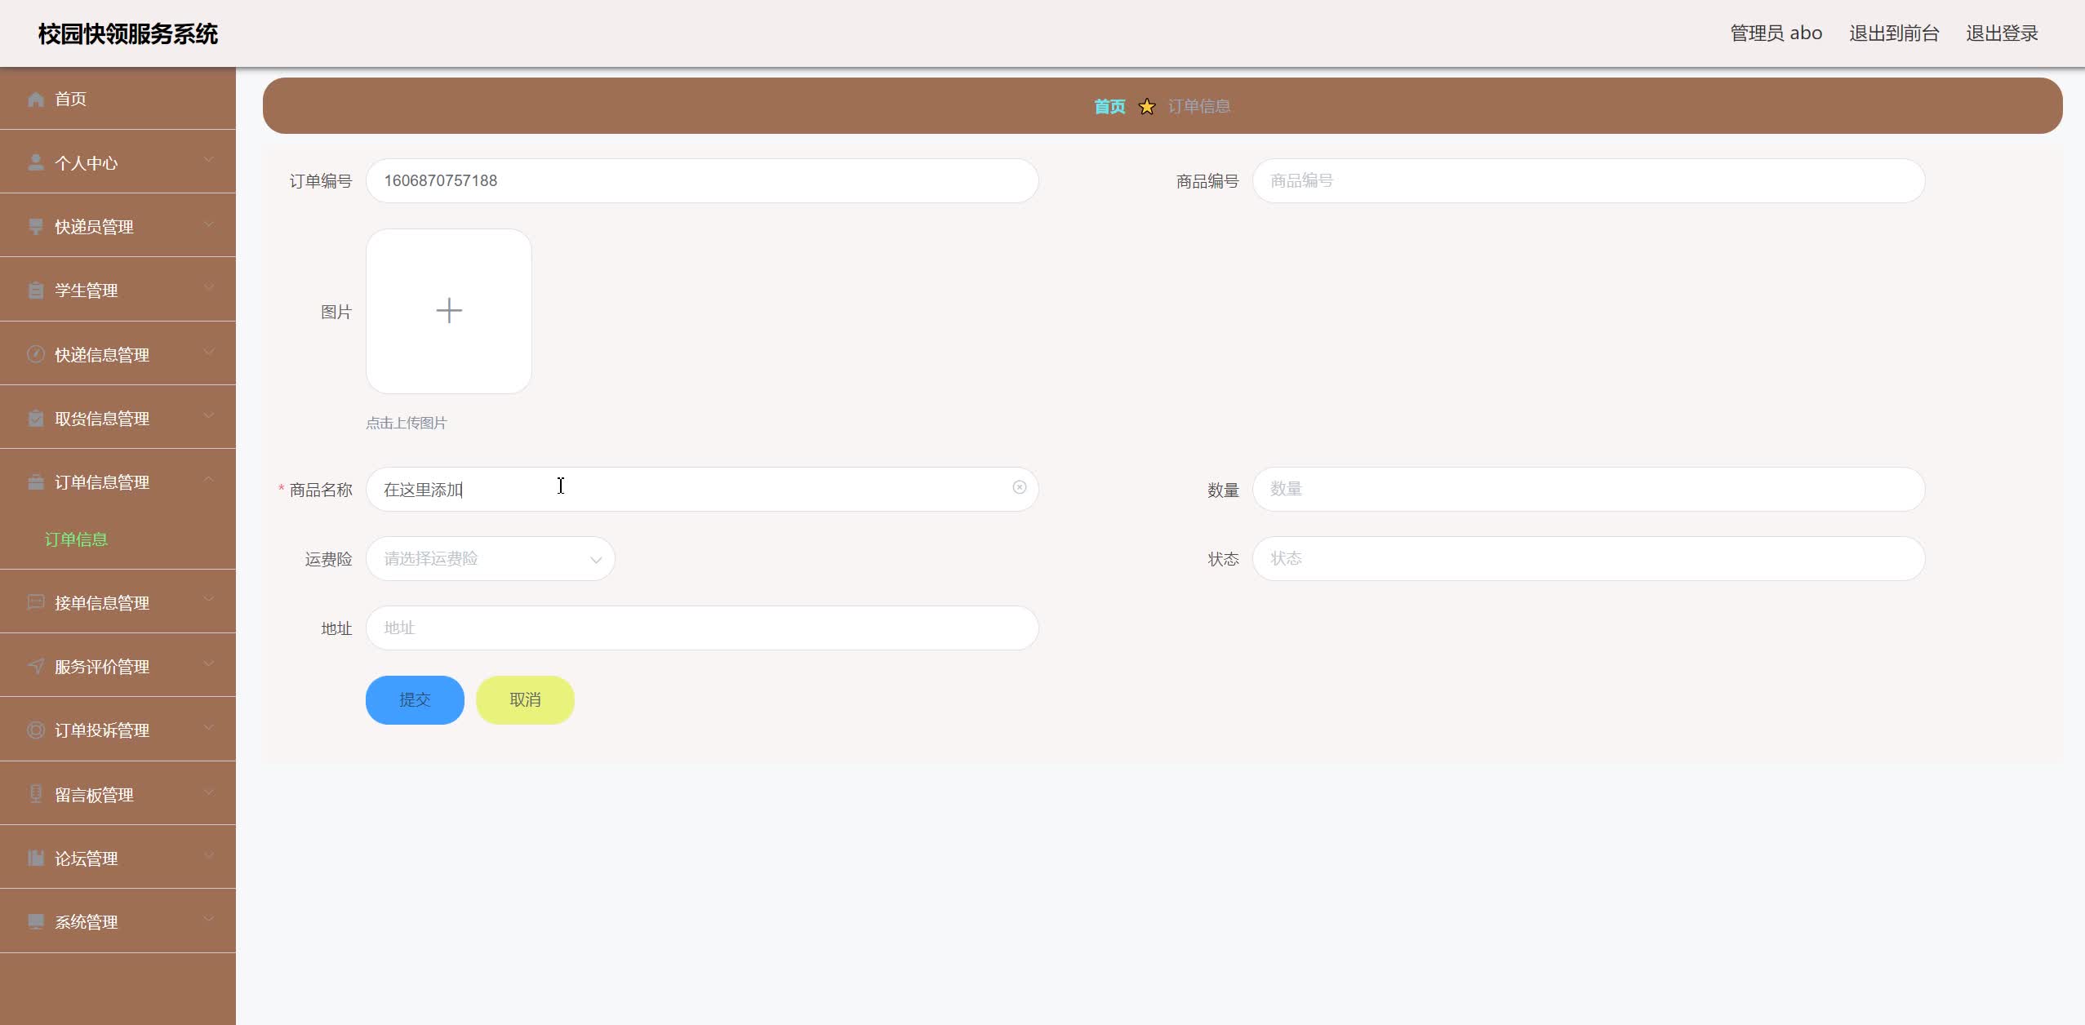This screenshot has width=2085, height=1025.
Task: Click the 接单信息管理 chat icon
Action: (36, 601)
